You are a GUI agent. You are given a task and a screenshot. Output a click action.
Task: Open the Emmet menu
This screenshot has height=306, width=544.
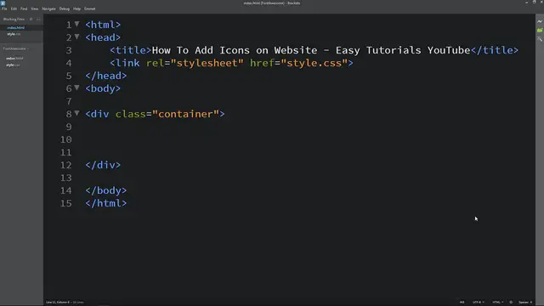pyautogui.click(x=90, y=8)
